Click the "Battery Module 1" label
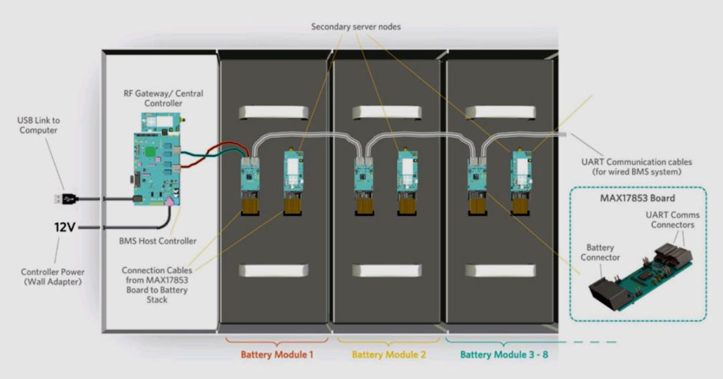Image resolution: width=723 pixels, height=379 pixels. (276, 354)
